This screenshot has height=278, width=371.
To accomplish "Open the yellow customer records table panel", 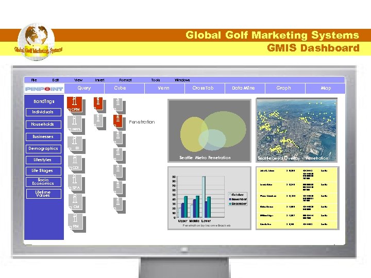I will tap(297, 198).
